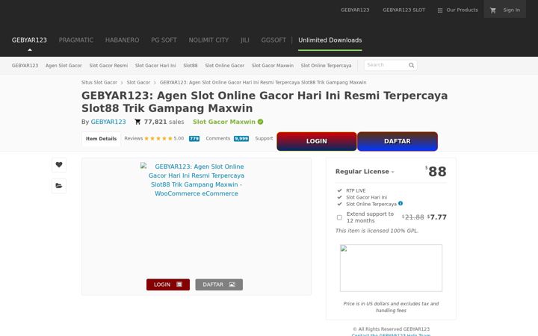538x336 pixels.
Task: Switch to the Support tab
Action: pos(264,139)
